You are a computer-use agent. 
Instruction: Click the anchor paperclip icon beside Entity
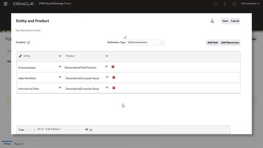20,56
